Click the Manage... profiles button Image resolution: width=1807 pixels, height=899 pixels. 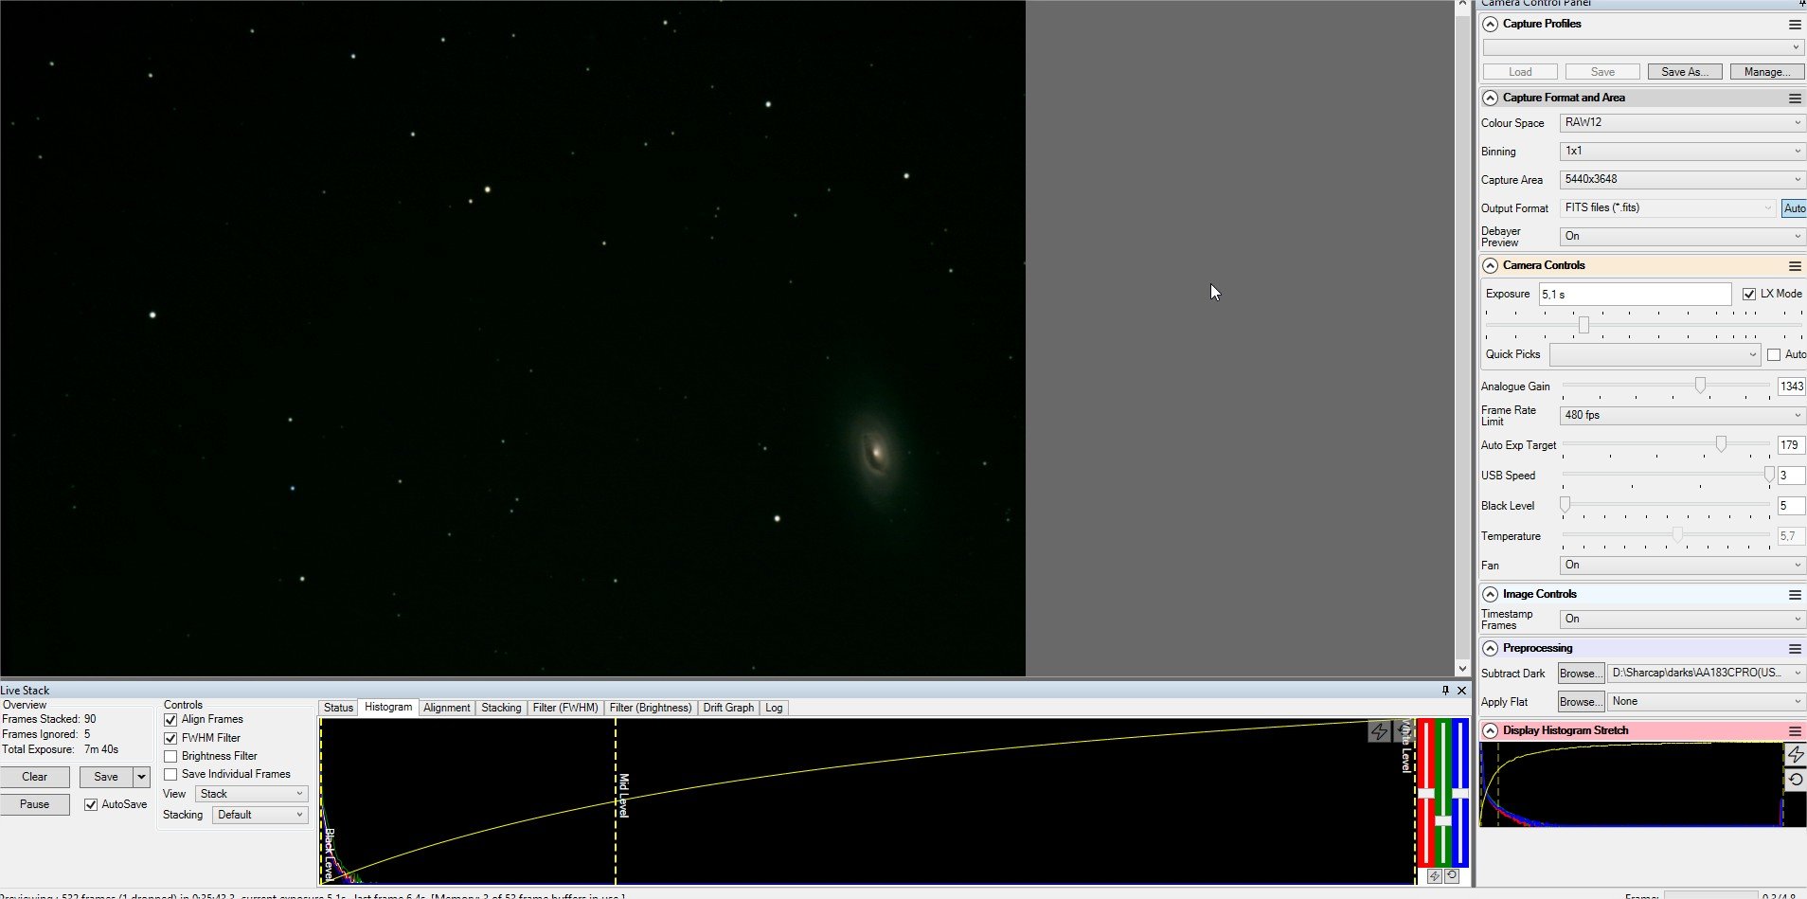(1766, 72)
